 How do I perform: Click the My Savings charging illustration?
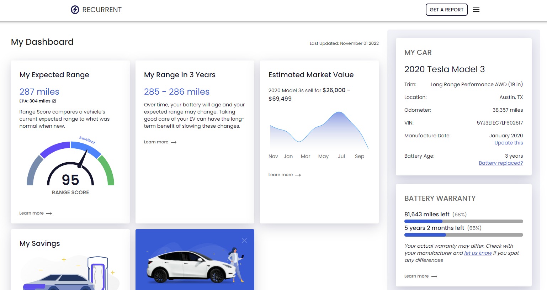click(71, 272)
